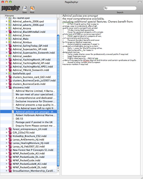Click the forest_entrepreneurs_LH.indd file icon
This screenshot has width=143, height=179.
10,129
